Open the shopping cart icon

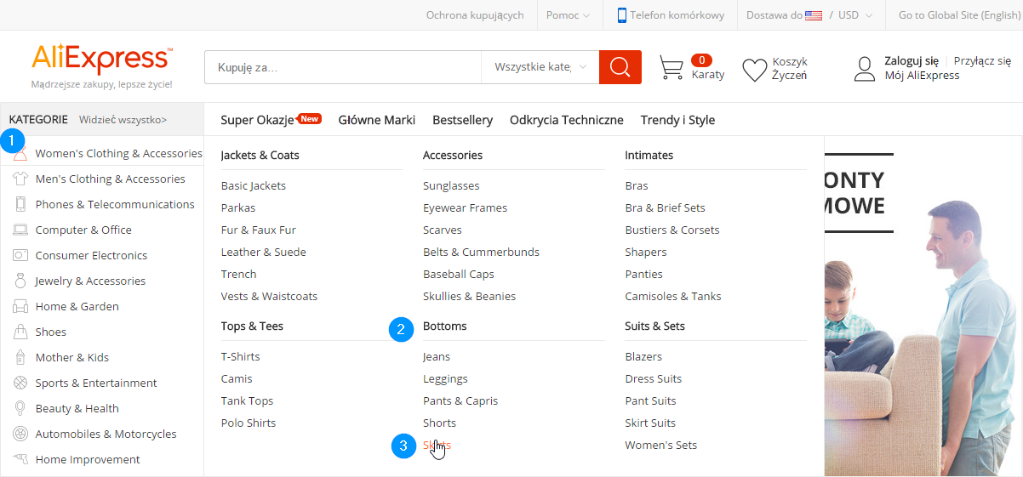tap(672, 69)
